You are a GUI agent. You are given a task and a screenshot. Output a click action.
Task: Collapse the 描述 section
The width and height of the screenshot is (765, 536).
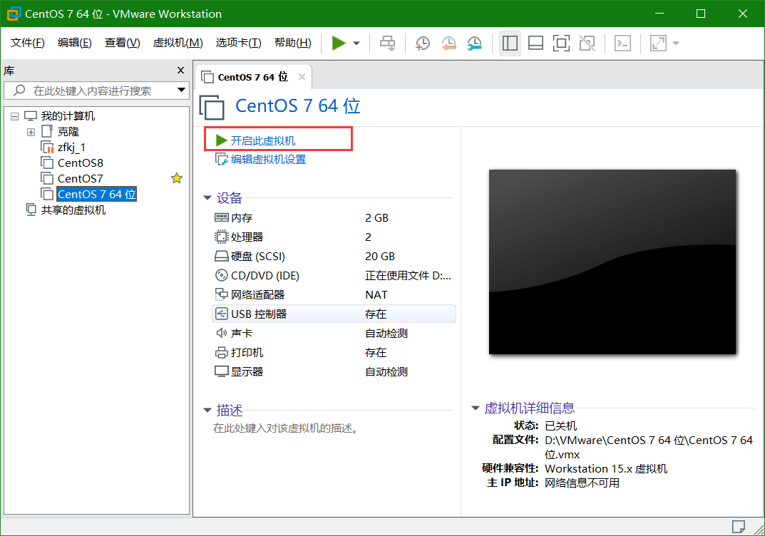point(207,410)
